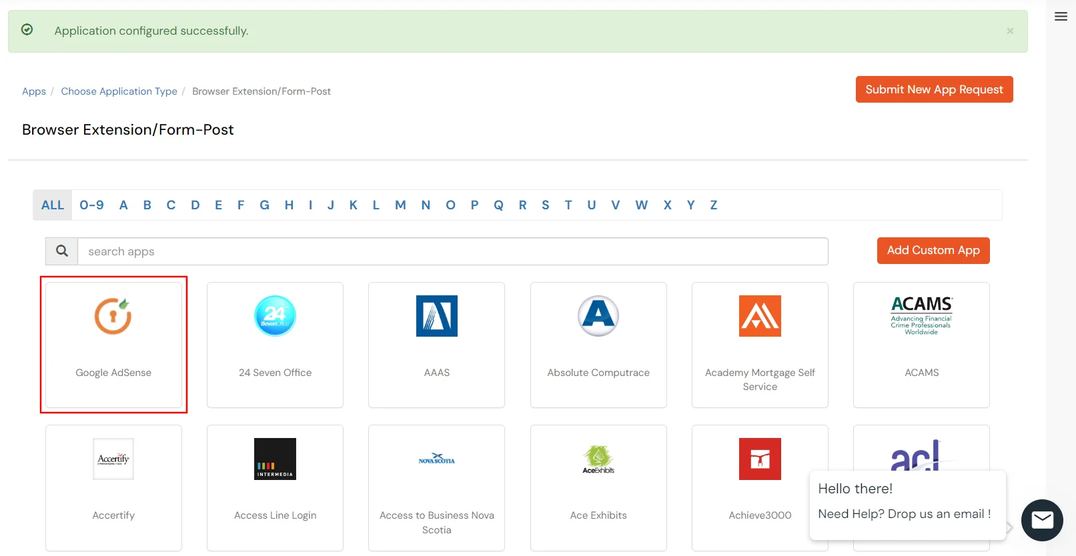Image resolution: width=1076 pixels, height=556 pixels.
Task: Filter apps by letter K
Action: pos(354,205)
